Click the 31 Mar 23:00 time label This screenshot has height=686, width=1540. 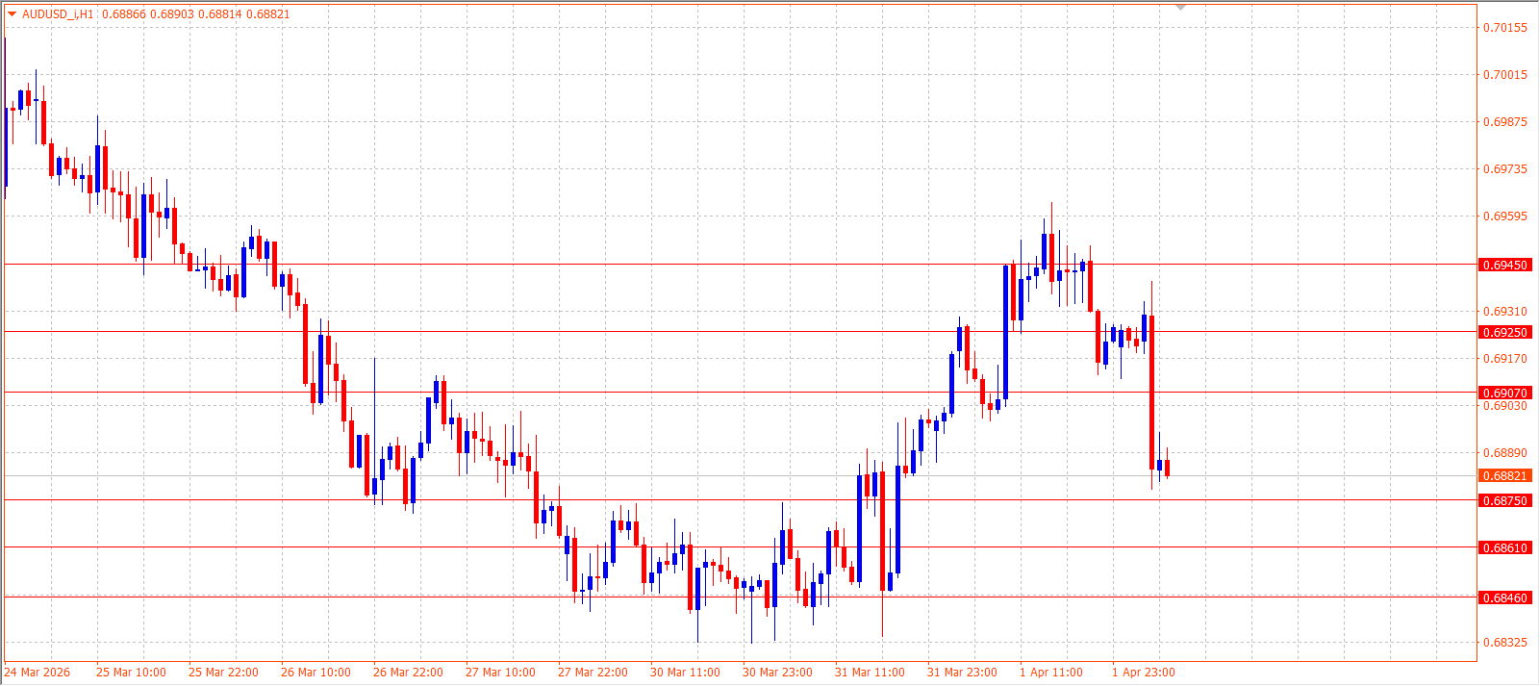[x=962, y=673]
